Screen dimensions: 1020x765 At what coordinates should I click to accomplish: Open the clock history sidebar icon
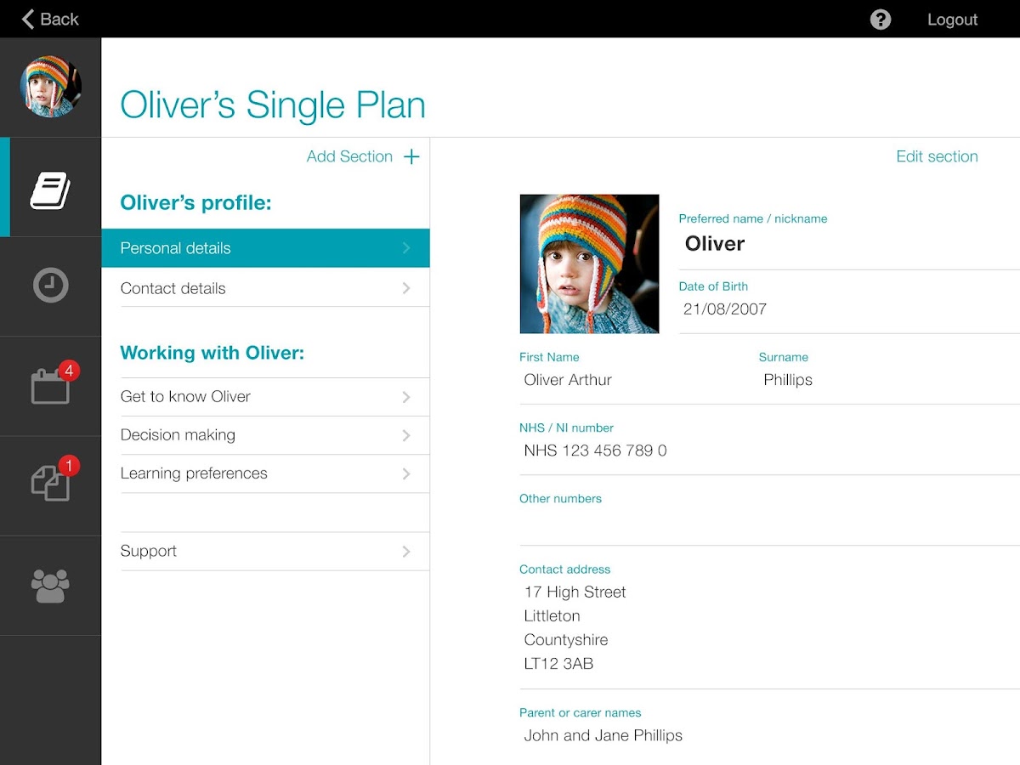(50, 286)
